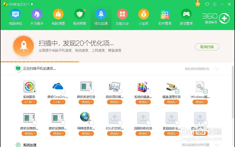Click the 系统加速 gear icon
Viewport: 235px width, 147px height.
click(x=18, y=145)
